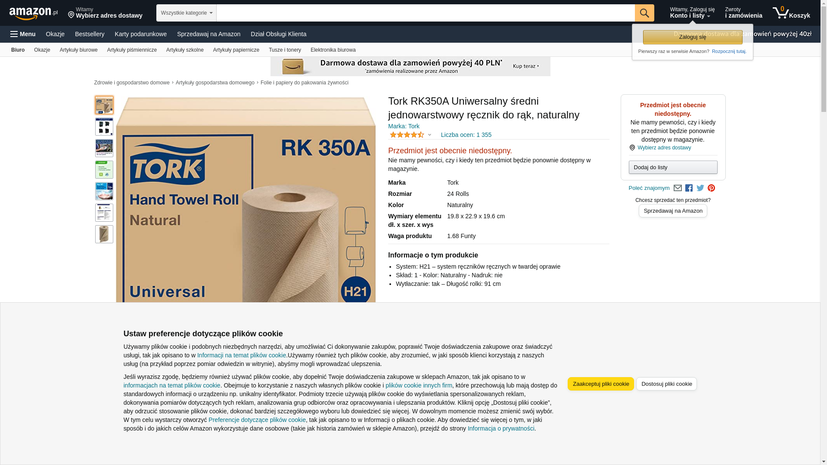Click Dodaj do listy button
The image size is (827, 465).
click(673, 167)
